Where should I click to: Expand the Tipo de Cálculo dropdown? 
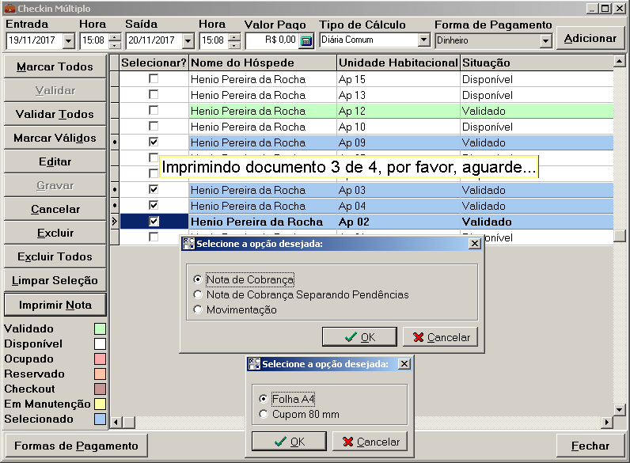tap(423, 40)
